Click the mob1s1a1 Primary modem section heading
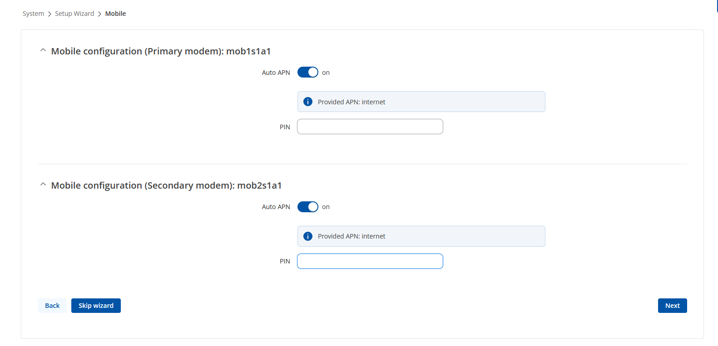The height and width of the screenshot is (346, 718). point(161,51)
